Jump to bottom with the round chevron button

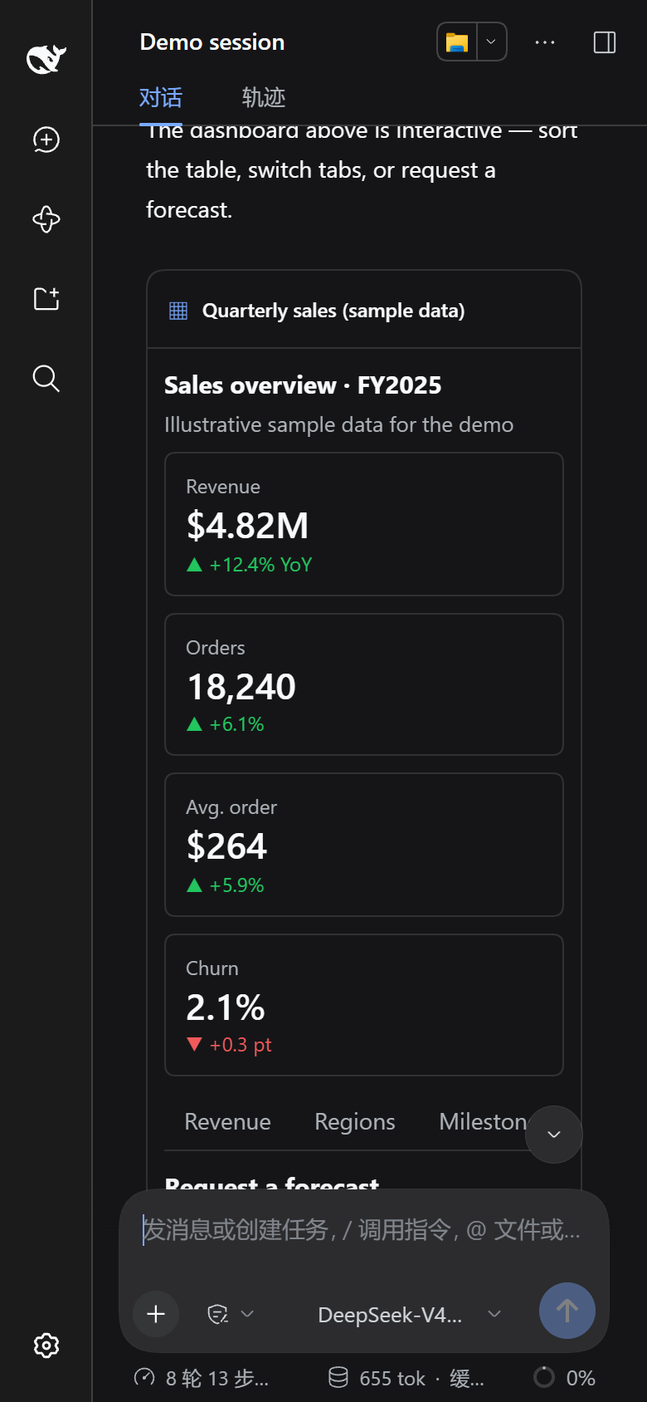[x=554, y=1135]
